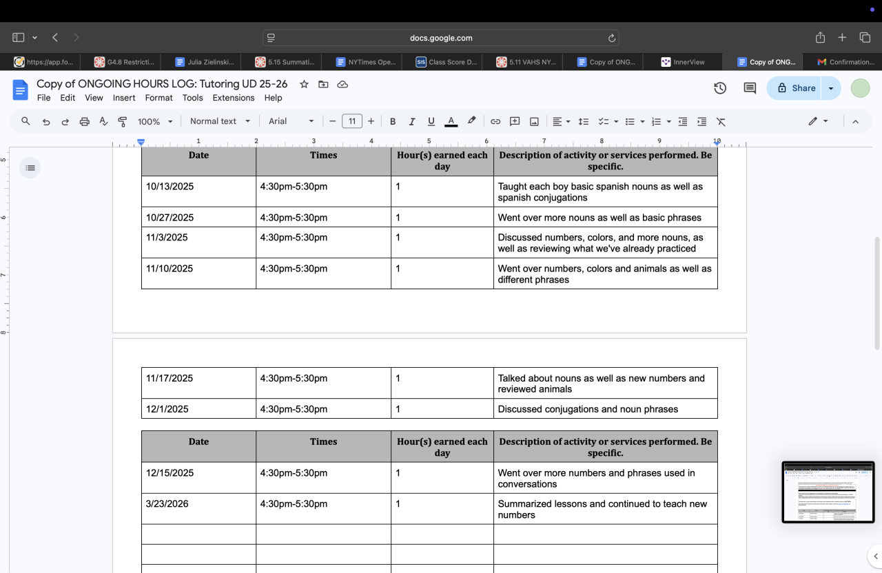The image size is (882, 573).
Task: Open the Tools menu
Action: coord(193,98)
